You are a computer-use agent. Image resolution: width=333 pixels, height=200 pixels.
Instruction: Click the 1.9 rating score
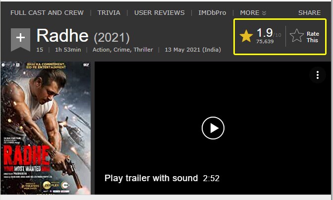click(x=265, y=33)
